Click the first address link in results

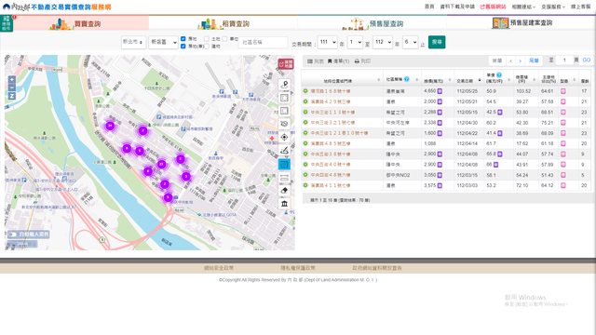[330, 91]
